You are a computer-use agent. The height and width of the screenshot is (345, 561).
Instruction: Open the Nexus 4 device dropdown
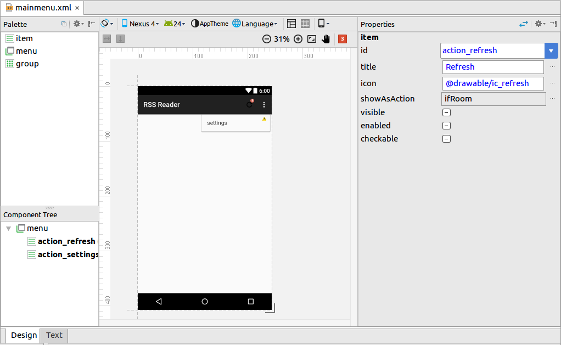pos(140,24)
